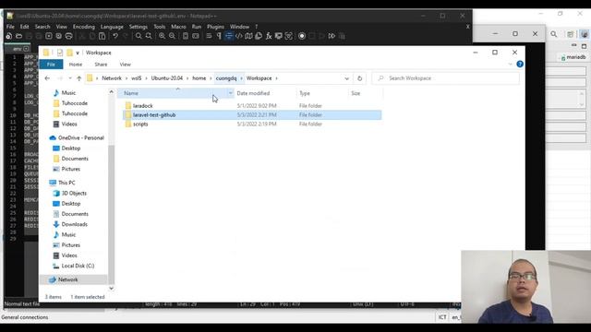
Task: Open the Name column filter dropdown
Action: [230, 93]
